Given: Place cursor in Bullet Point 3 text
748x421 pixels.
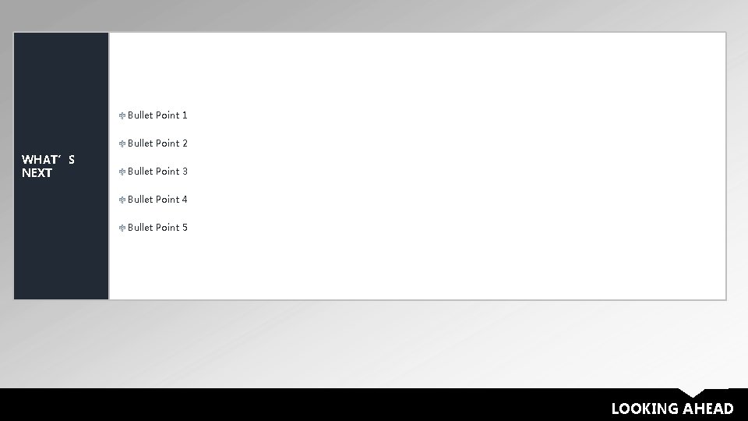Looking at the screenshot, I should pos(157,172).
